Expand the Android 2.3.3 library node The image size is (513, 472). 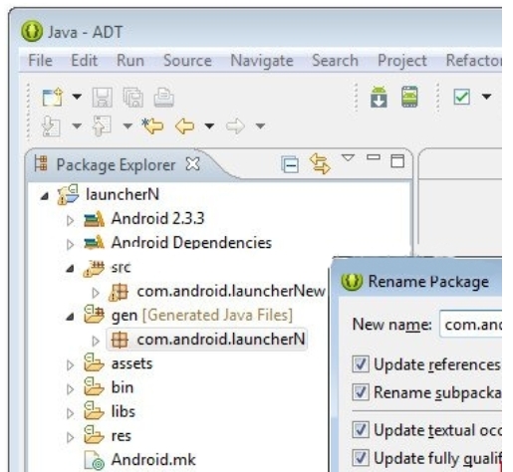pyautogui.click(x=70, y=220)
